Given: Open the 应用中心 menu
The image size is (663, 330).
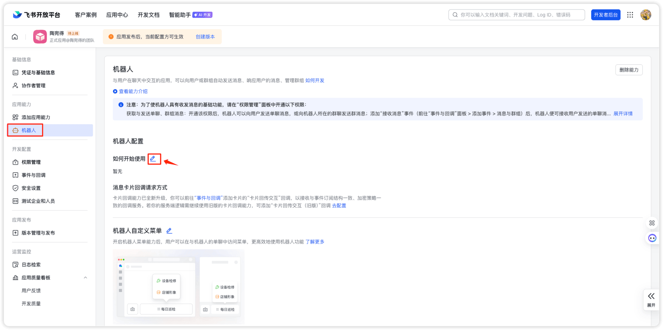Looking at the screenshot, I should (x=117, y=15).
